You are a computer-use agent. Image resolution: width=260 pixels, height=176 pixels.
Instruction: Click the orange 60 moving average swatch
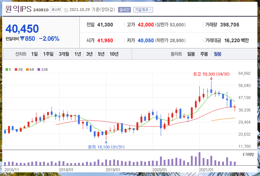tap(27, 70)
